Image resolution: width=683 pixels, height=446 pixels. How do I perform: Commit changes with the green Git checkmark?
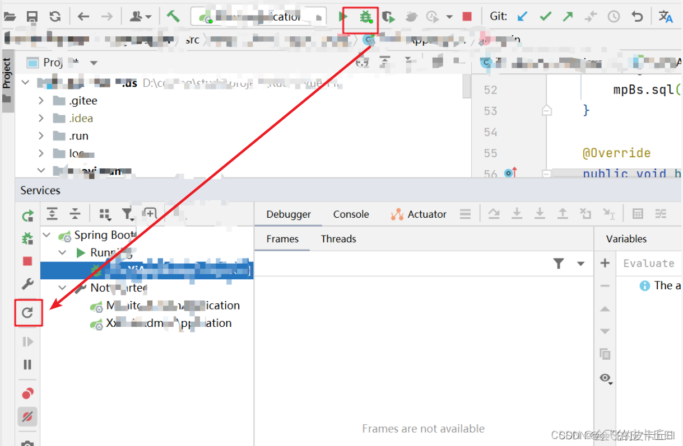pyautogui.click(x=546, y=17)
